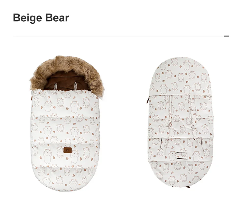
Task: Click the brown tab at the bottom of the right footmuff
Action: [188, 187]
